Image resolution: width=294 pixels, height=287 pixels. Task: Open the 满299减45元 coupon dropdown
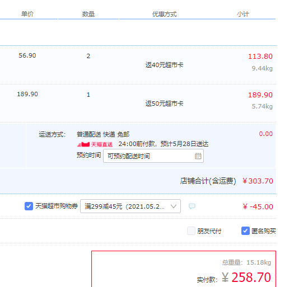coord(130,206)
